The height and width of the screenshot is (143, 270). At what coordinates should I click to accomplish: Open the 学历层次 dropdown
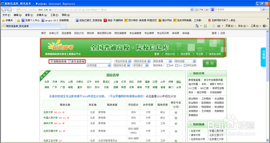(141, 65)
